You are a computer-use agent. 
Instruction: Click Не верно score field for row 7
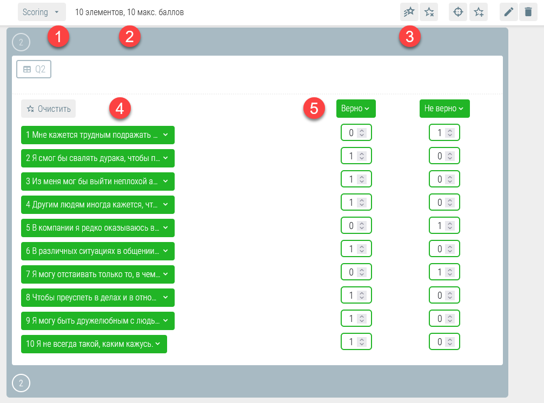pyautogui.click(x=445, y=272)
